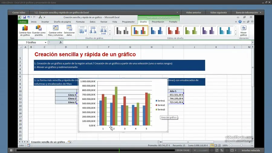Image resolution: width=272 pixels, height=153 pixels.
Task: Apply the green chart style
Action: (x=191, y=31)
